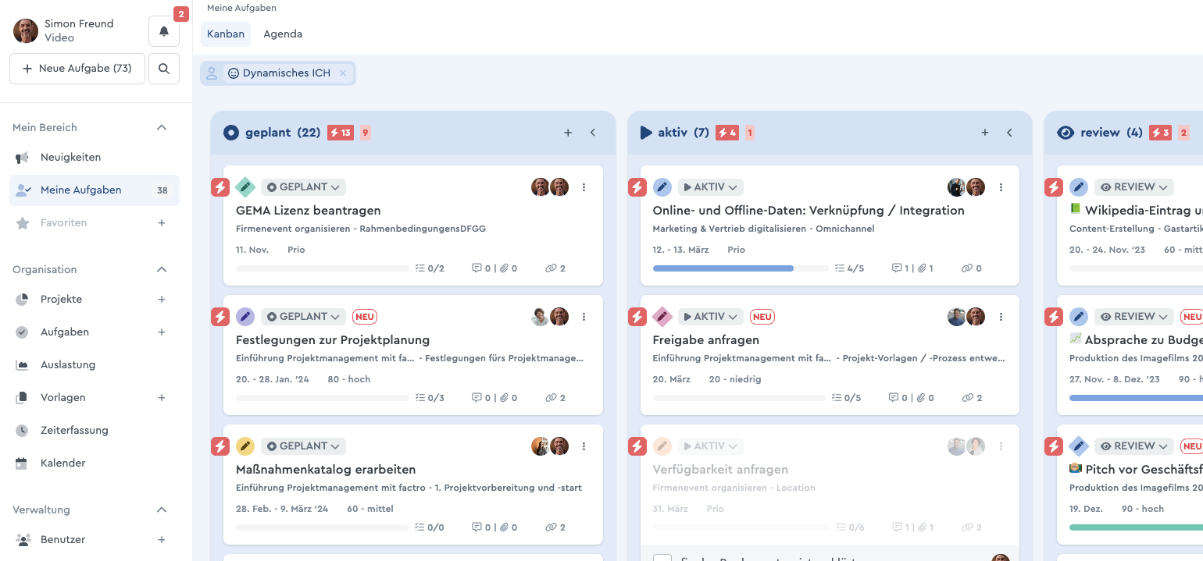Open task Online- und Offline-Daten: Verknüpfung / Integration

point(809,211)
